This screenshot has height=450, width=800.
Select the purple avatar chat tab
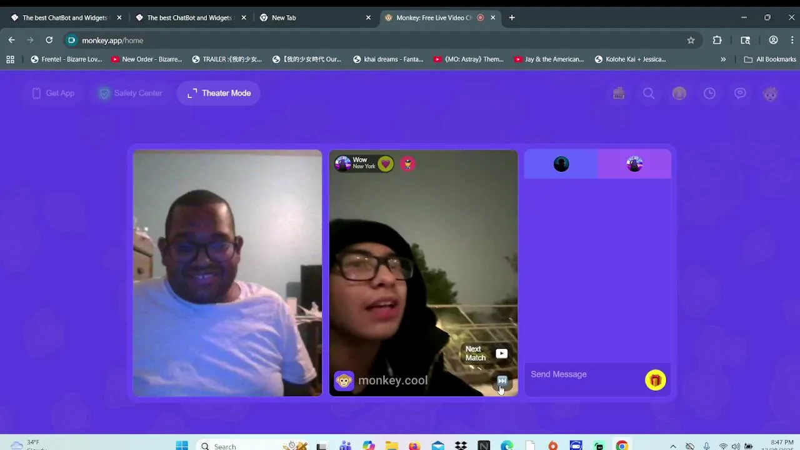point(634,164)
